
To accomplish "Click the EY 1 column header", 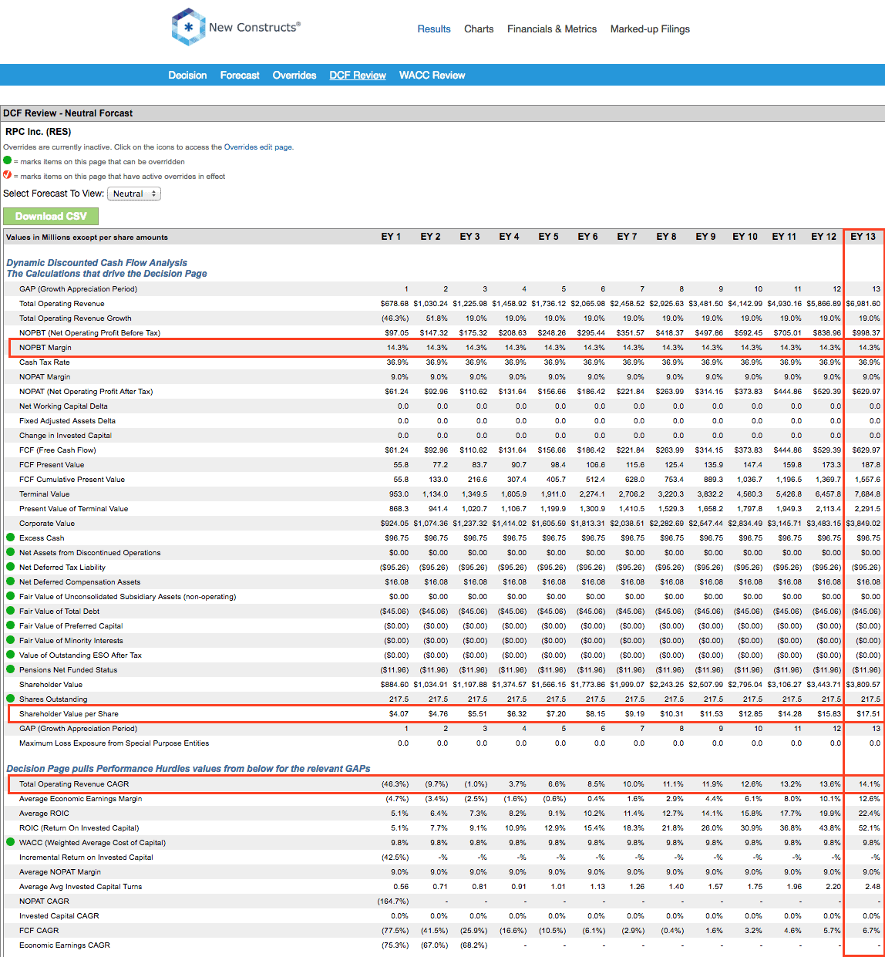I will [391, 237].
